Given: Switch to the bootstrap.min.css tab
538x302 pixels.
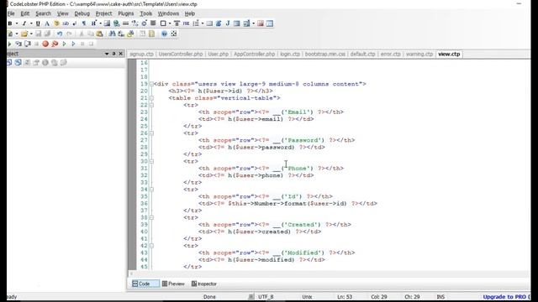Looking at the screenshot, I should tap(325, 54).
